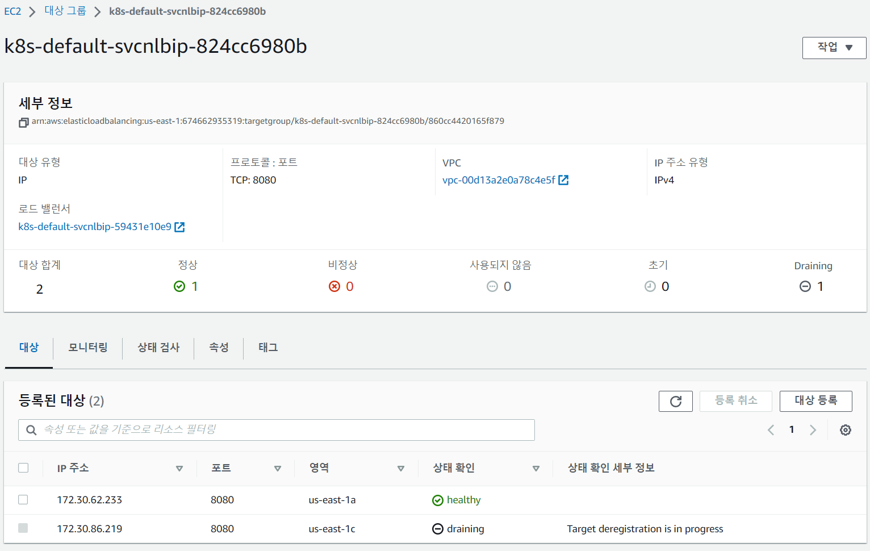The width and height of the screenshot is (870, 551).
Task: Select the checkbox for 172.30.62.233
Action: tap(23, 500)
